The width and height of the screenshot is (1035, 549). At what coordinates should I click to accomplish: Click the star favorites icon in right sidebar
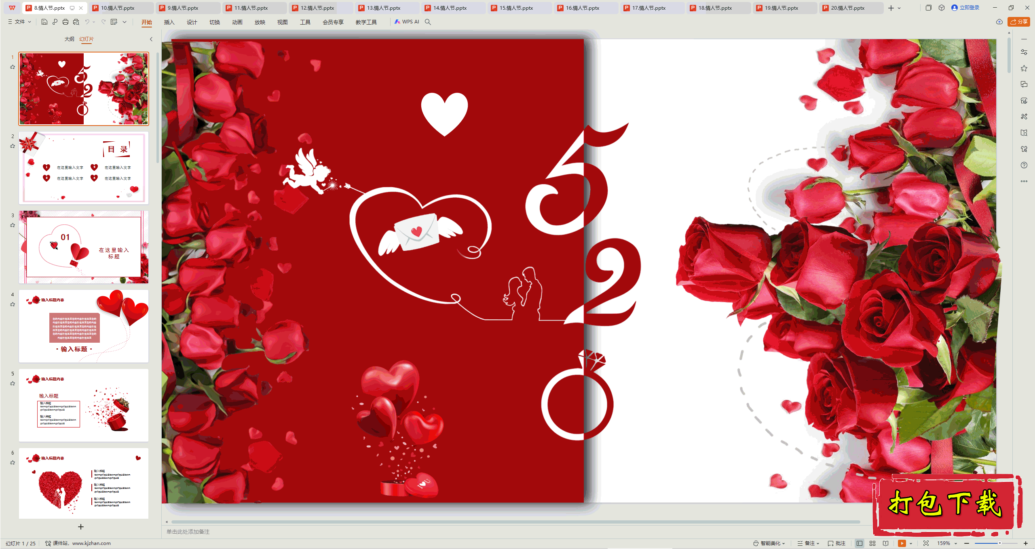click(1024, 68)
